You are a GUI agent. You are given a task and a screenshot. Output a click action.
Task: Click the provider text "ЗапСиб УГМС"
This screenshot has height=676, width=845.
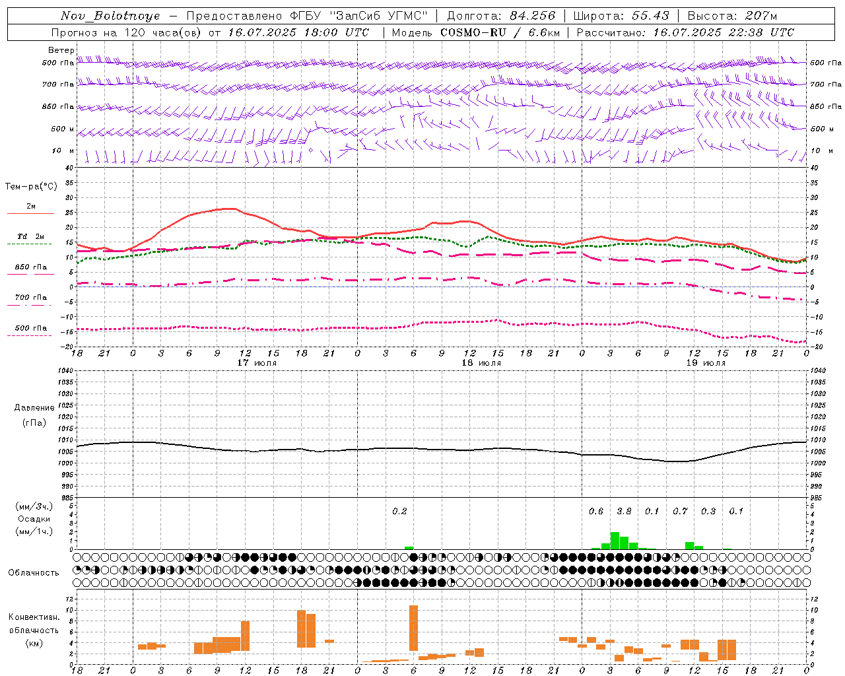[378, 16]
